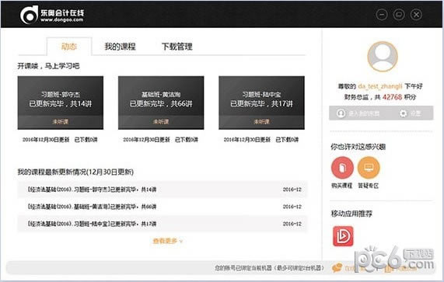Image resolution: width=444 pixels, height=282 pixels.
Task: Click the user icon in gray bar
Action: point(341,113)
